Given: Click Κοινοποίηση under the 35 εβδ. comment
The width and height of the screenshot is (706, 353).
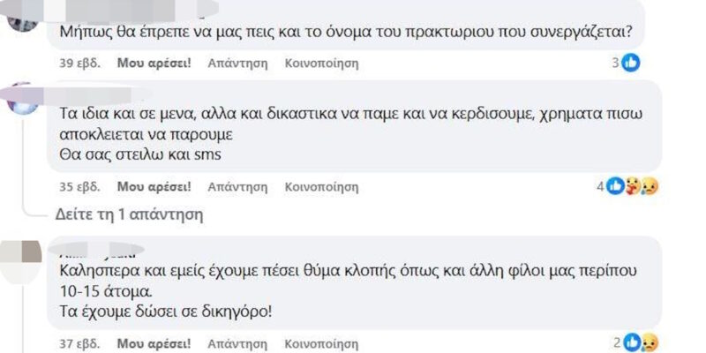Looking at the screenshot, I should click(321, 186).
